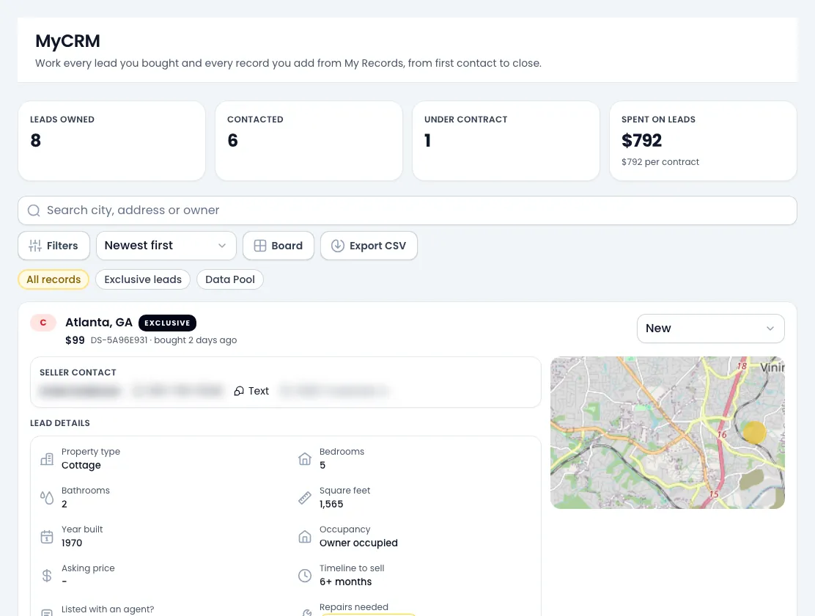Click the Asking price dollar icon
815x616 pixels.
point(47,576)
